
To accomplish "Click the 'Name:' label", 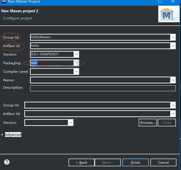I will click(x=9, y=80).
